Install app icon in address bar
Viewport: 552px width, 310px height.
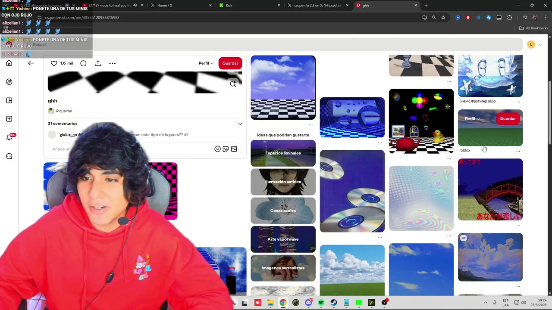pyautogui.click(x=425, y=18)
